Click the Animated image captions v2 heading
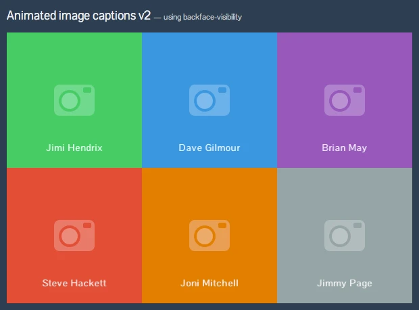 click(78, 16)
